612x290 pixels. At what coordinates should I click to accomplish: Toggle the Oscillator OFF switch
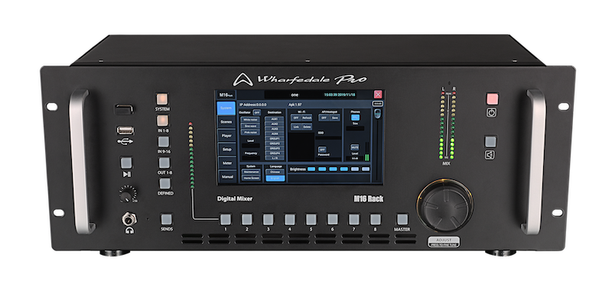pyautogui.click(x=256, y=112)
